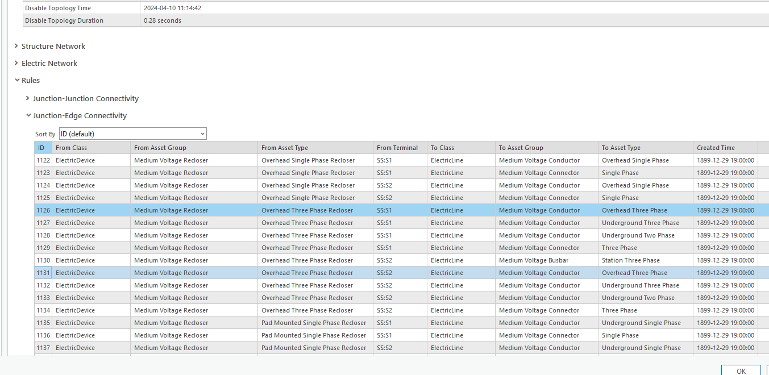Screen dimensions: 769x375
Task: Expand the Electric Network section
Action: click(15, 63)
